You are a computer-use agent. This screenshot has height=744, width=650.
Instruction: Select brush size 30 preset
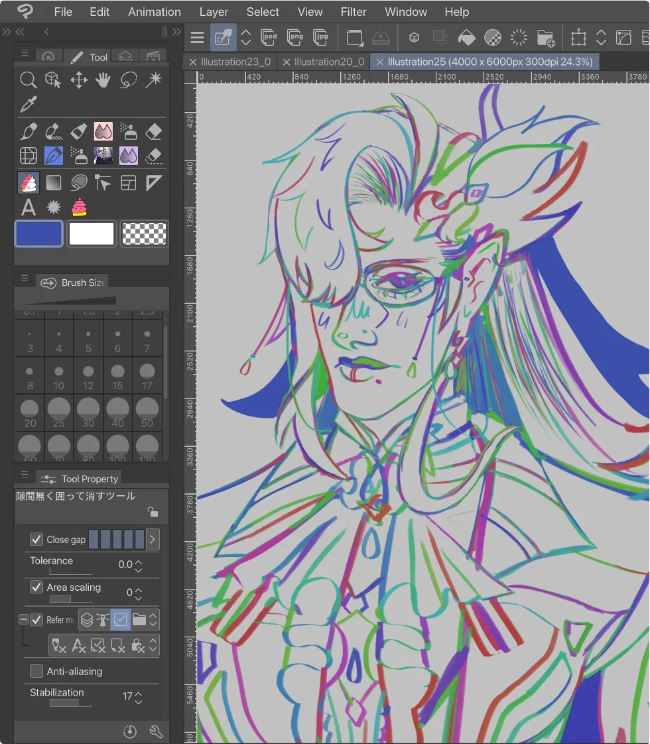click(88, 413)
